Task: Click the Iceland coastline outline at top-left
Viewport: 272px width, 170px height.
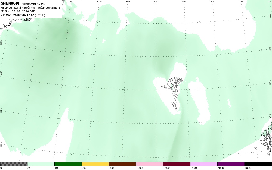Action: tap(17, 23)
